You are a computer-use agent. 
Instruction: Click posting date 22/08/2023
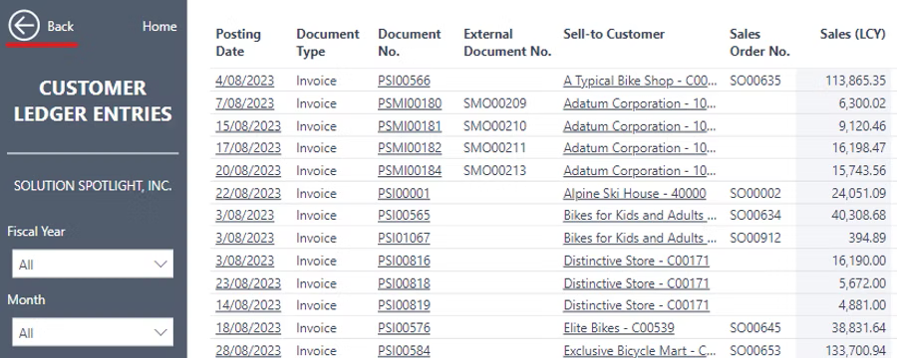(x=248, y=193)
